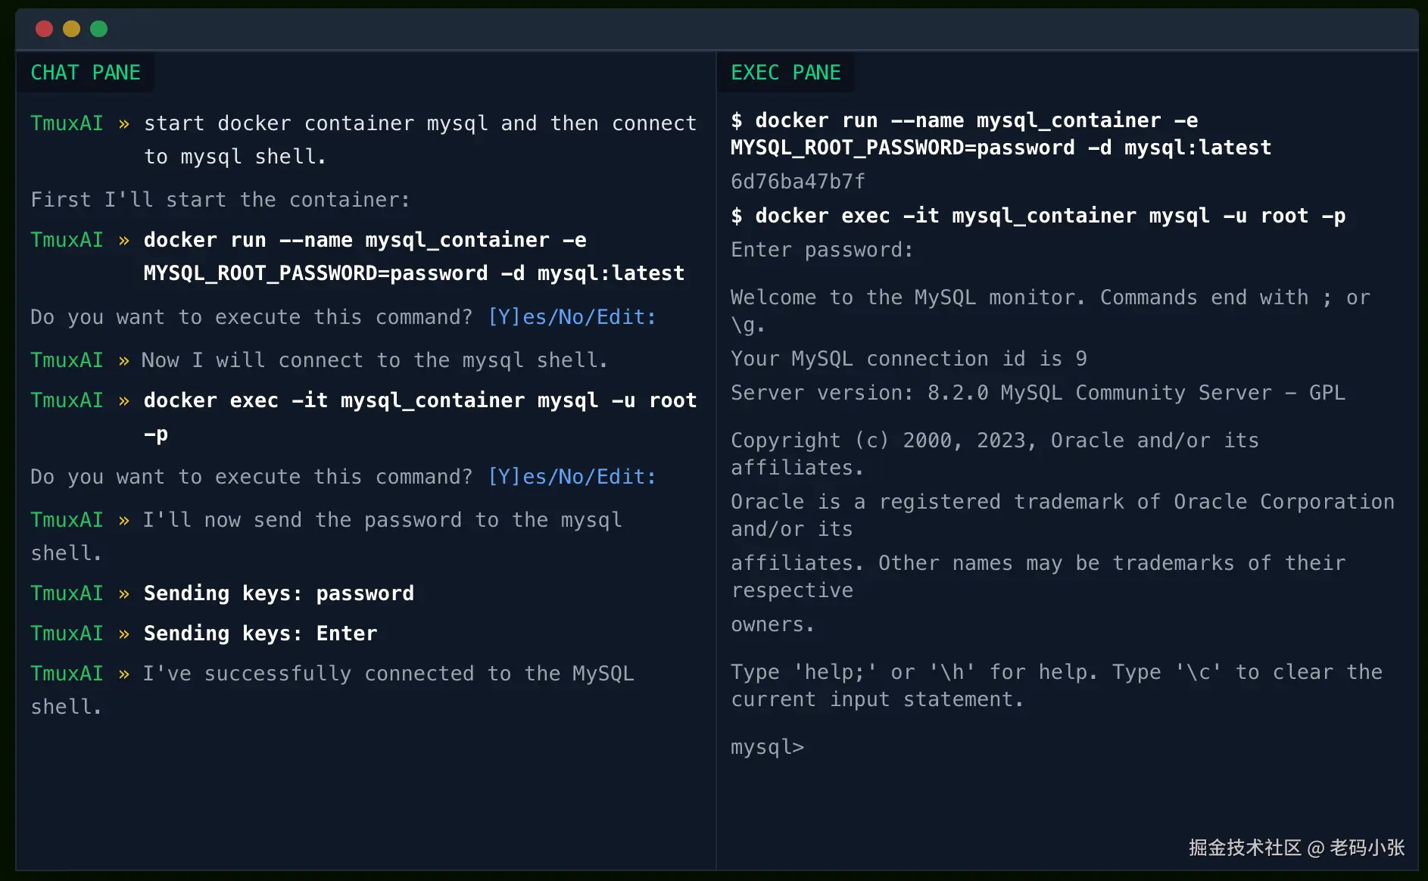Click the container ID 6d76ba47b7f output
The width and height of the screenshot is (1428, 881).
pos(797,182)
